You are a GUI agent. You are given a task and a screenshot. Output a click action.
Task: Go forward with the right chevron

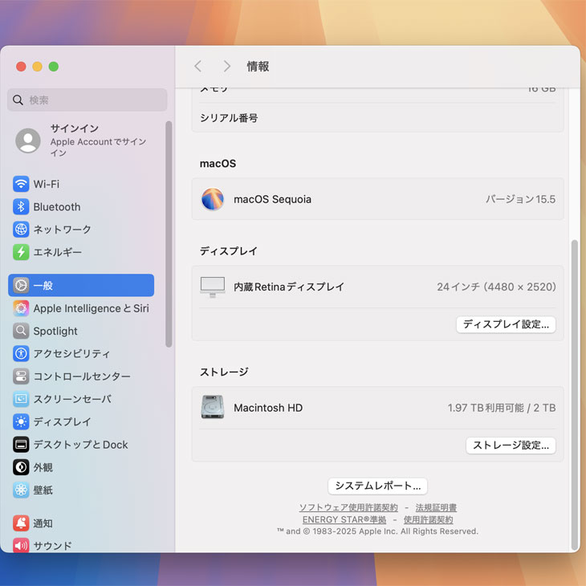coord(227,66)
